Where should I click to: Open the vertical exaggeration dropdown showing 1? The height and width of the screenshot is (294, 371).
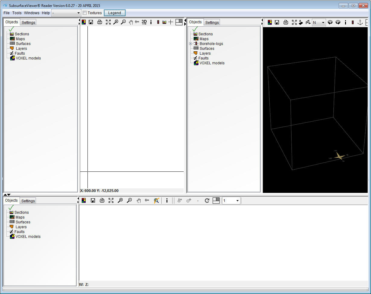click(x=231, y=201)
